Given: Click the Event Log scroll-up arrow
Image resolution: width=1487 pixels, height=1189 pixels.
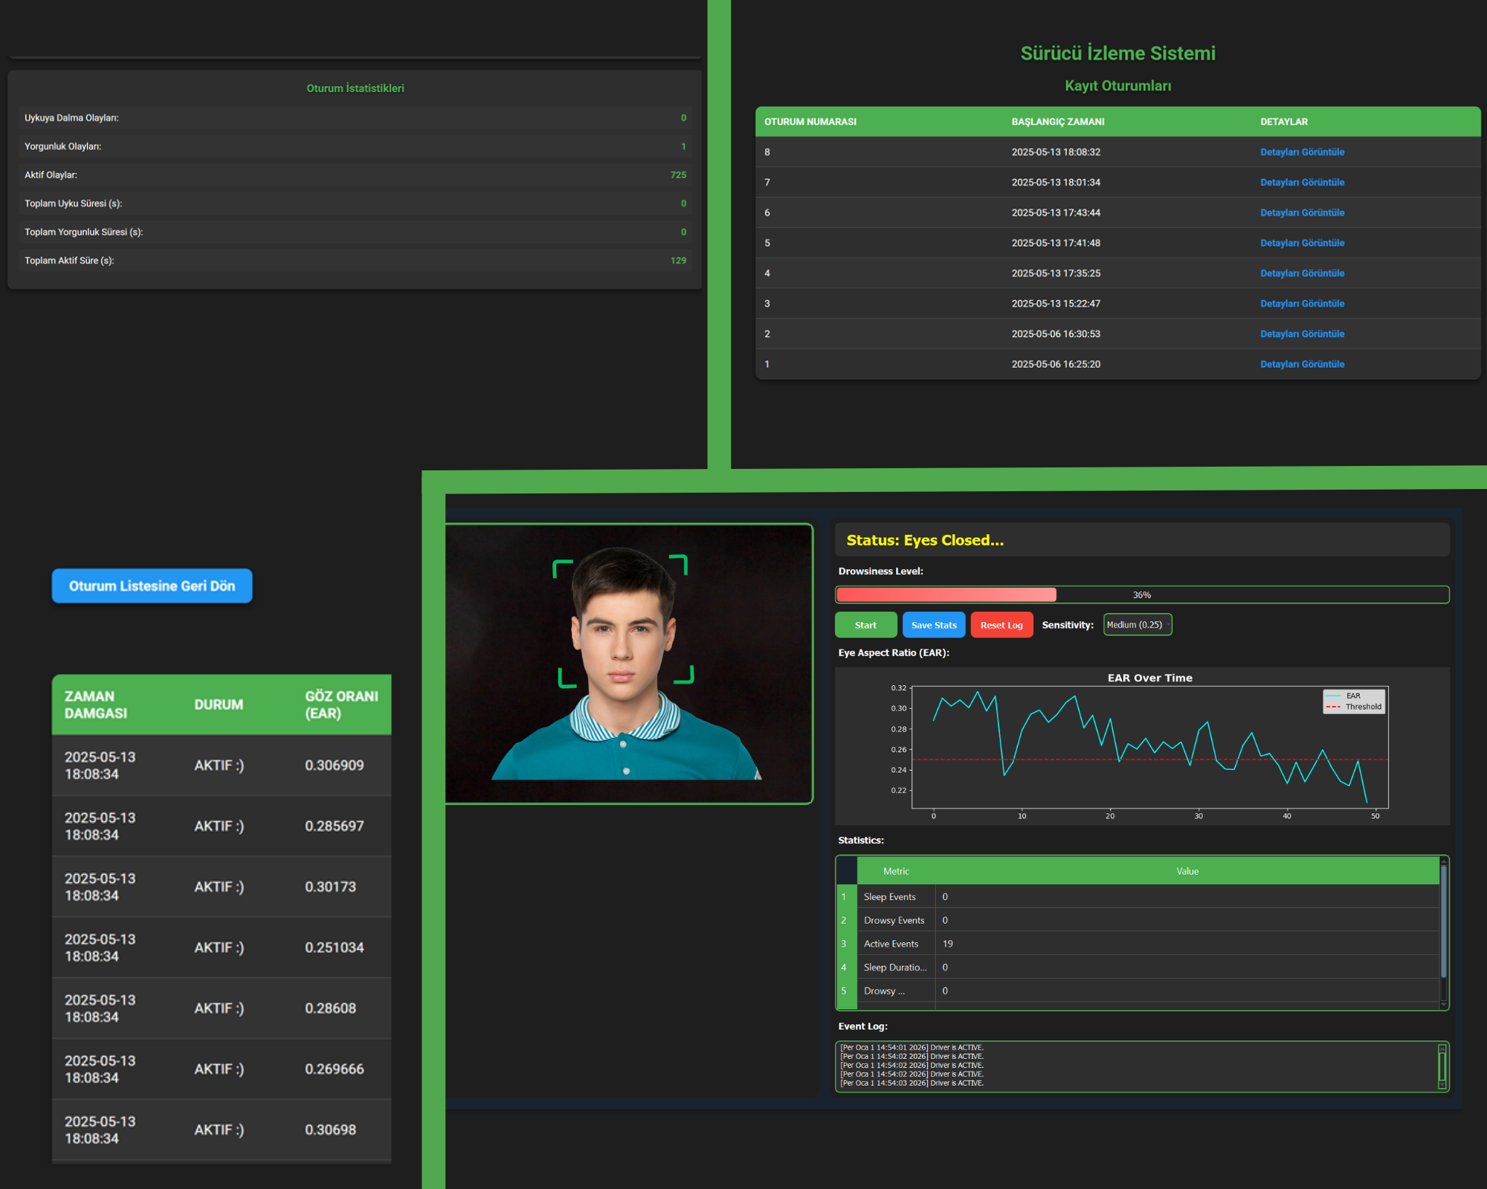Looking at the screenshot, I should coord(1442,1049).
